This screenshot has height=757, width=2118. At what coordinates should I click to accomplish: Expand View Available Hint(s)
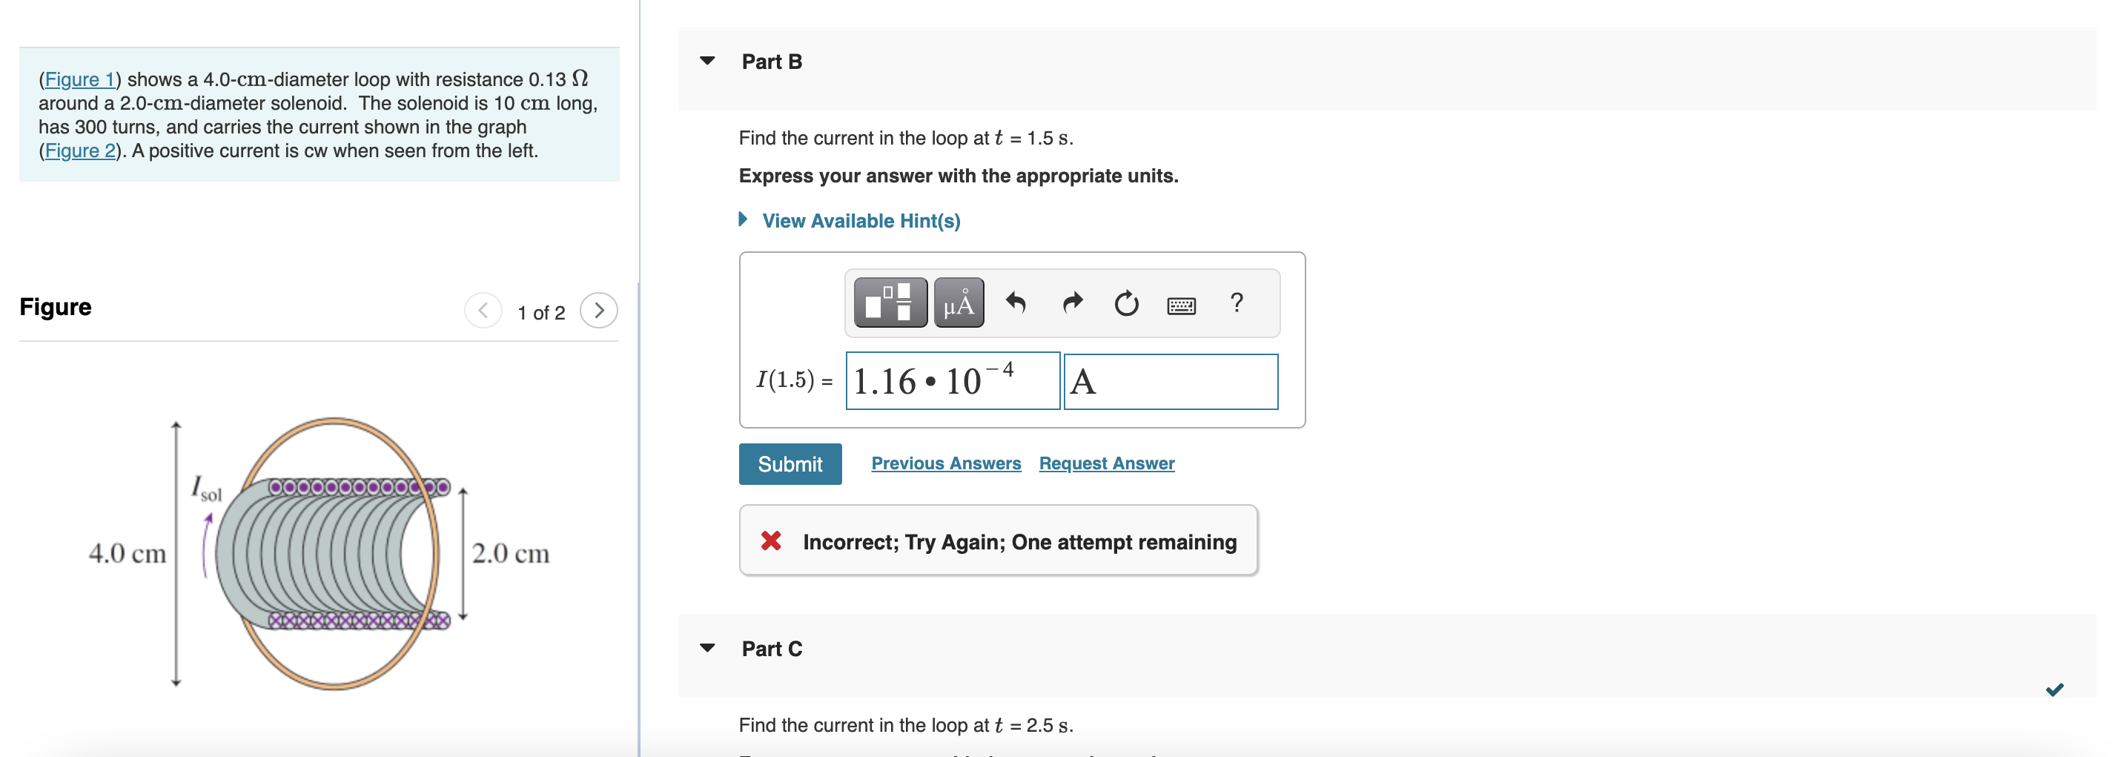(861, 220)
